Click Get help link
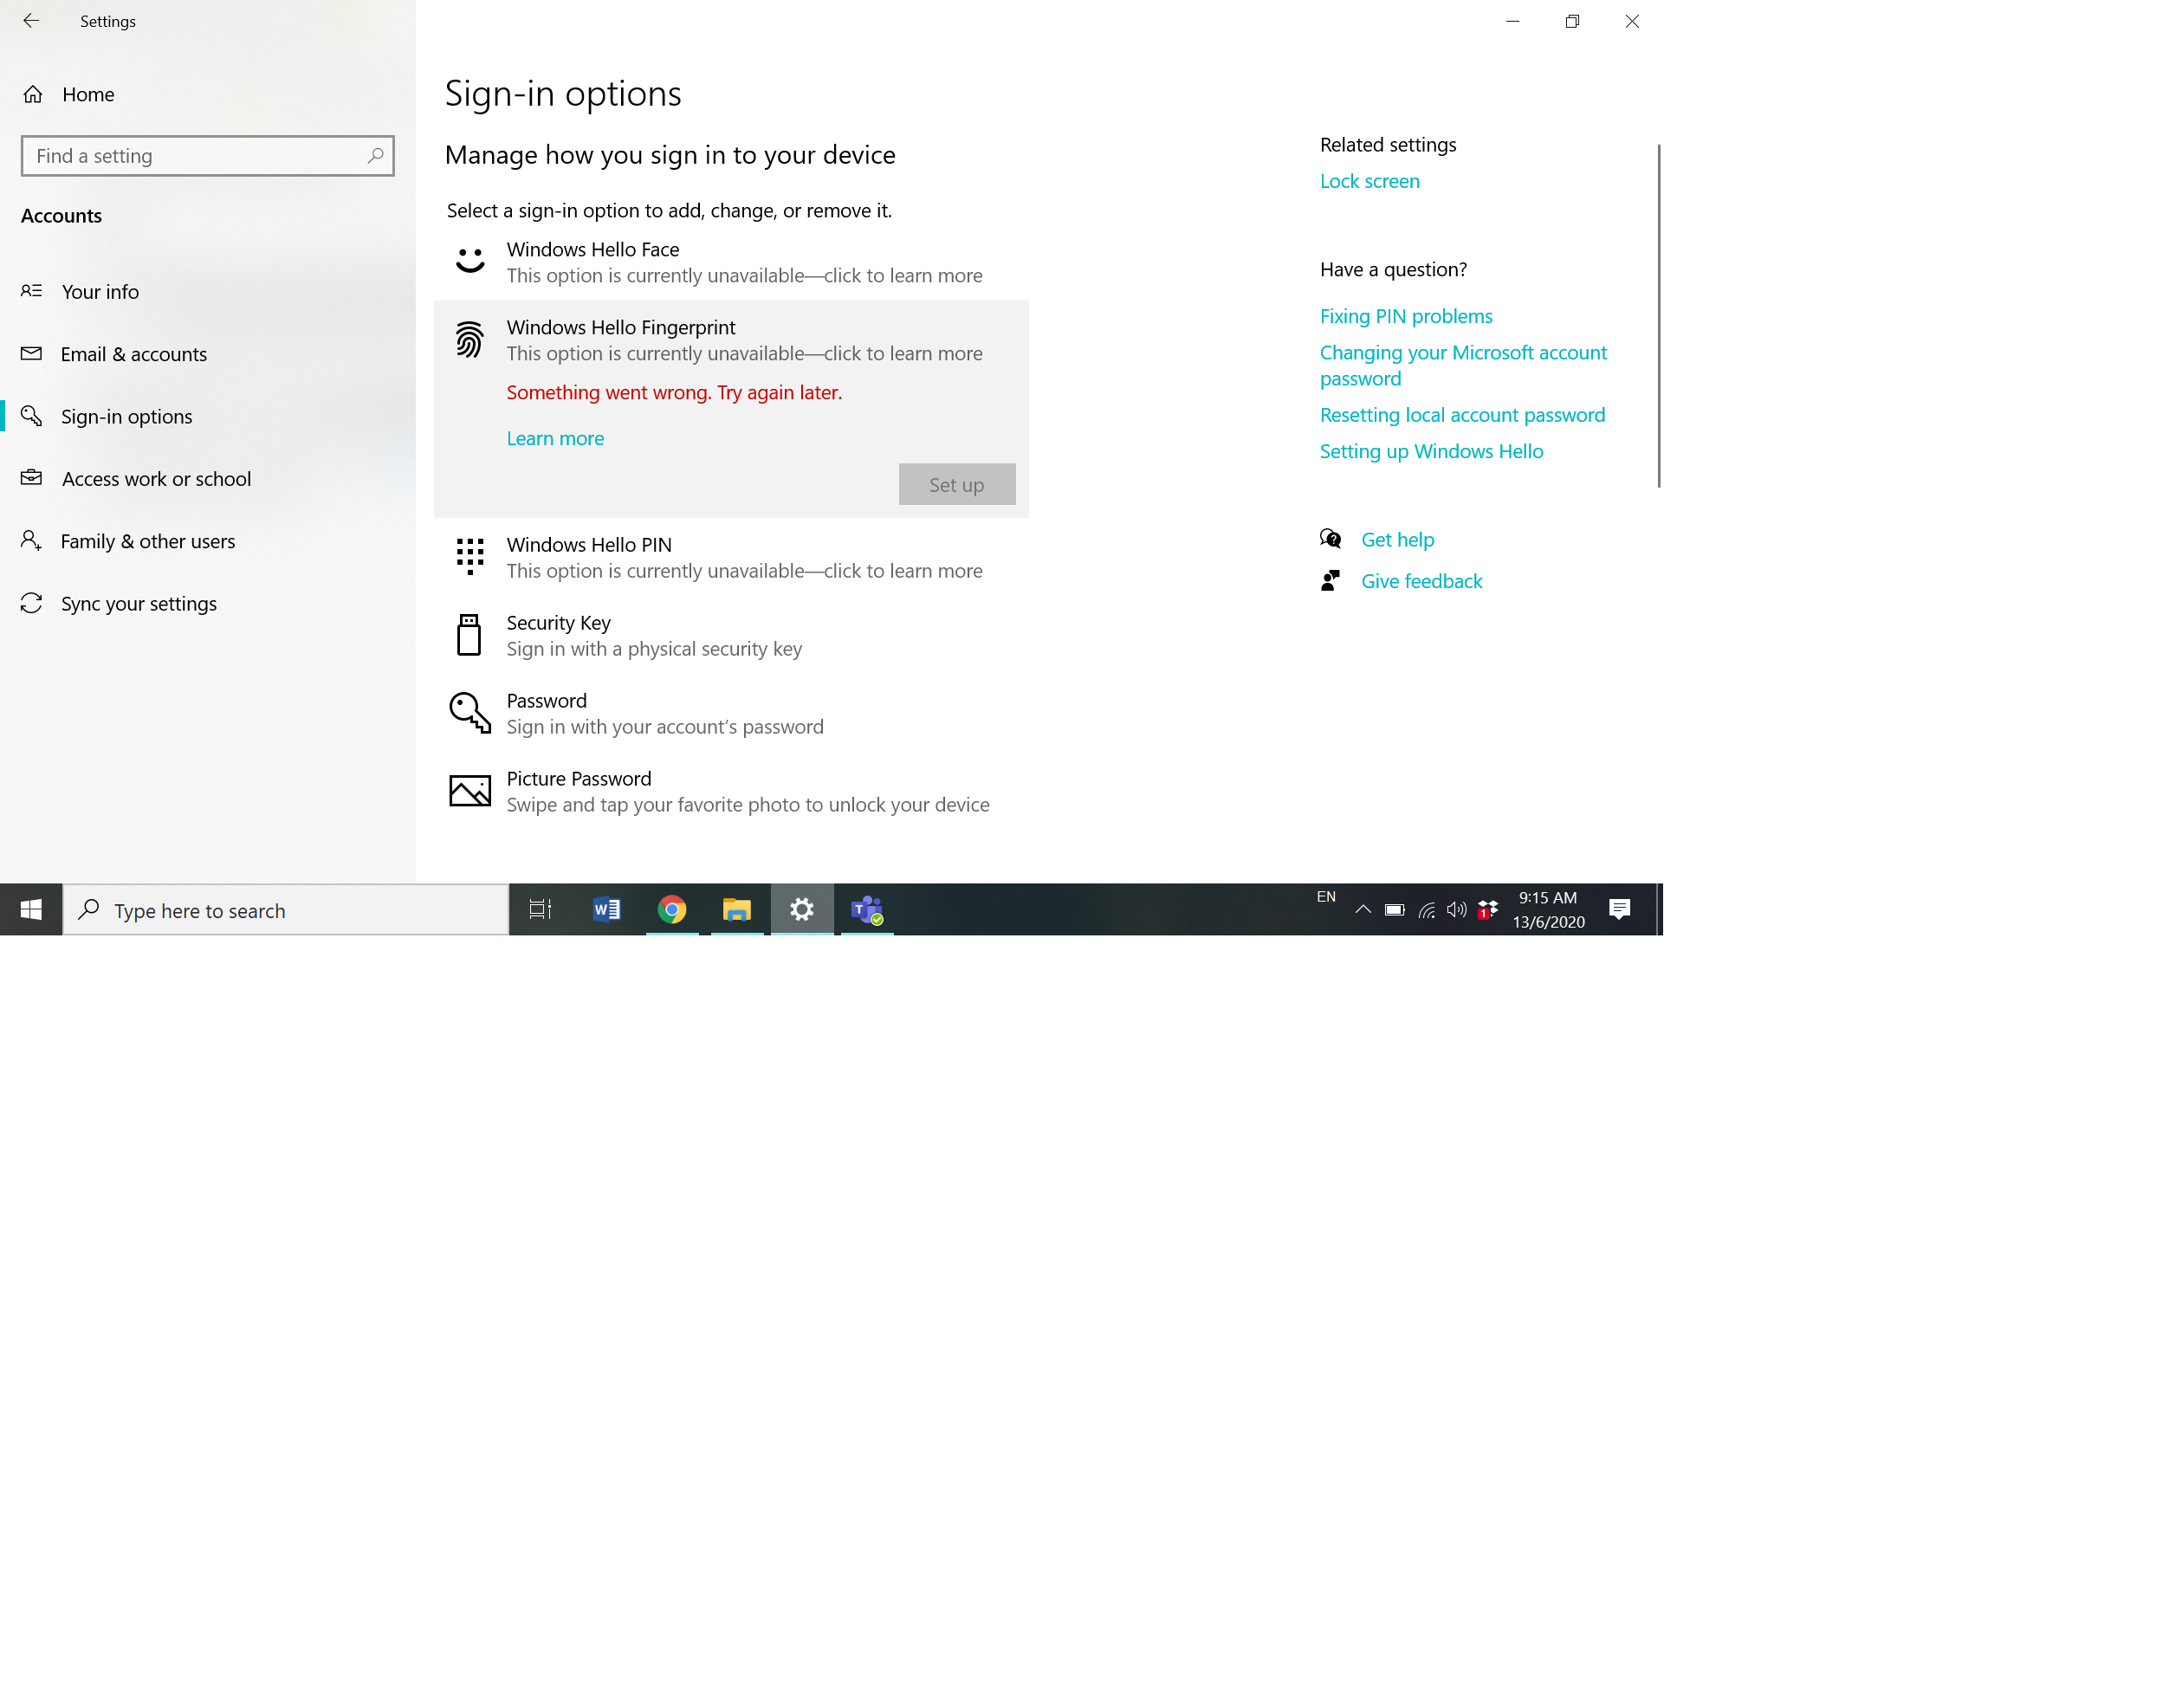 tap(1397, 540)
